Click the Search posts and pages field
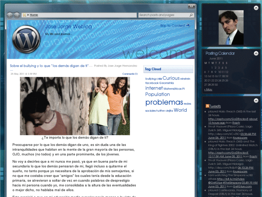Screen dimensions: 262x197 click(166, 15)
